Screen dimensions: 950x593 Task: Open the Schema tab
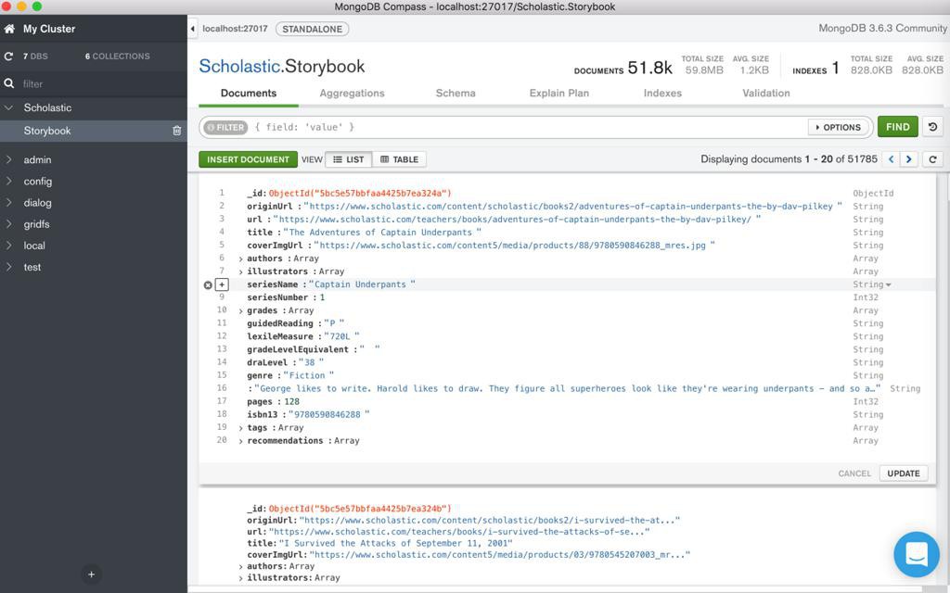pyautogui.click(x=456, y=94)
